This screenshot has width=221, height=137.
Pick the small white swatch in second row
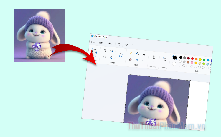point(180,61)
